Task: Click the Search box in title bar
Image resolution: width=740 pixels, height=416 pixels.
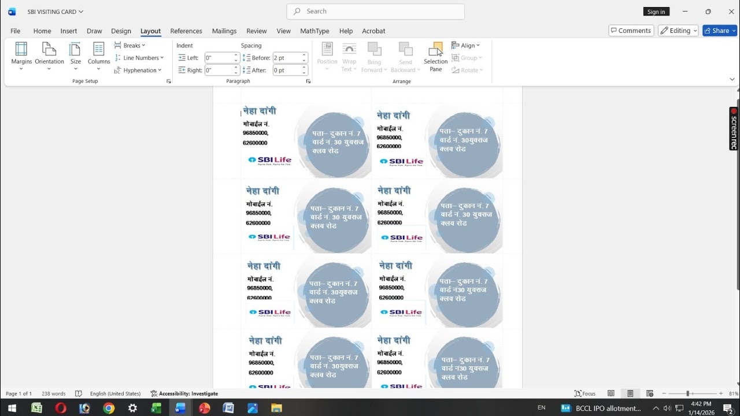Action: point(376,12)
